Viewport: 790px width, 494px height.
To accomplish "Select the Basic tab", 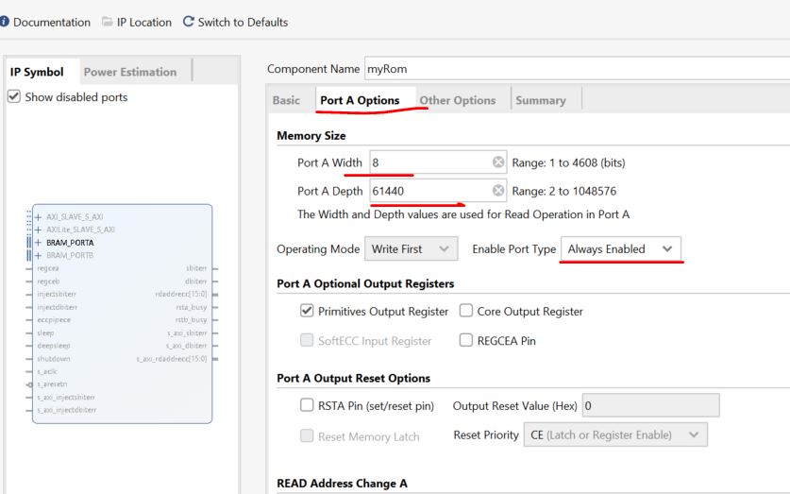I will 286,100.
